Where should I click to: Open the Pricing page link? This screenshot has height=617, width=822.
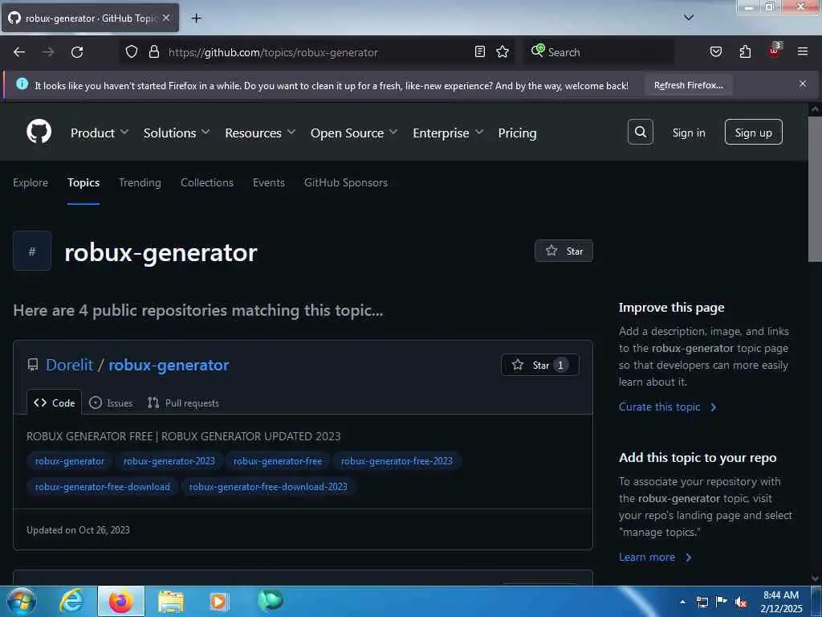tap(517, 133)
